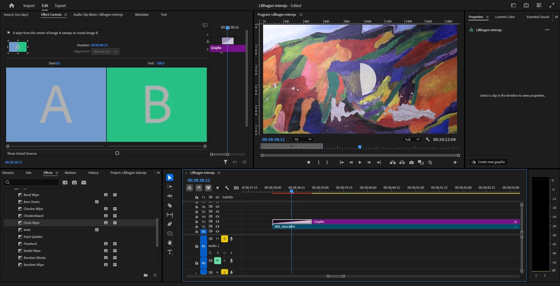Toggle Solo on audio track A1
Screen dimensions: 560x286
tap(224, 239)
